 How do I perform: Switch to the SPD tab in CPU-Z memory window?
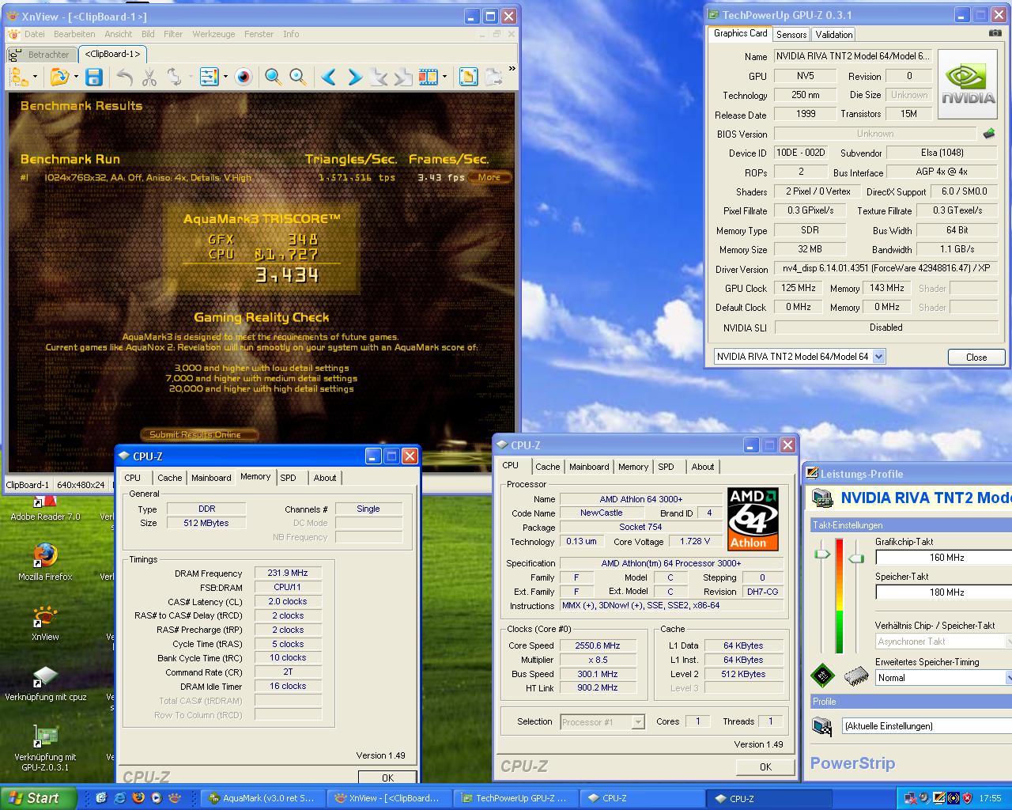point(289,478)
